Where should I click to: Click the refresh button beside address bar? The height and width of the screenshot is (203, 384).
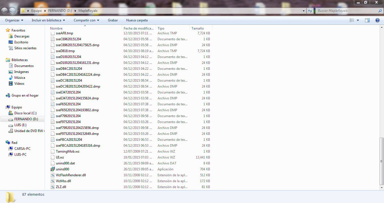[310, 11]
